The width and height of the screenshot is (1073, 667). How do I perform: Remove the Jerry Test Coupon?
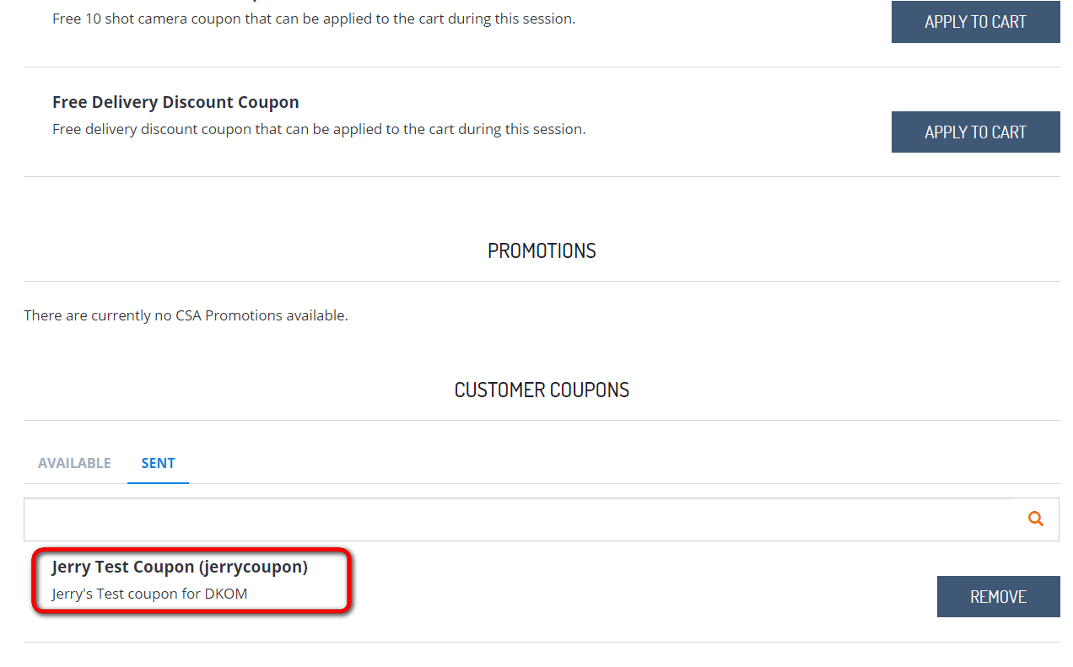[x=998, y=596]
